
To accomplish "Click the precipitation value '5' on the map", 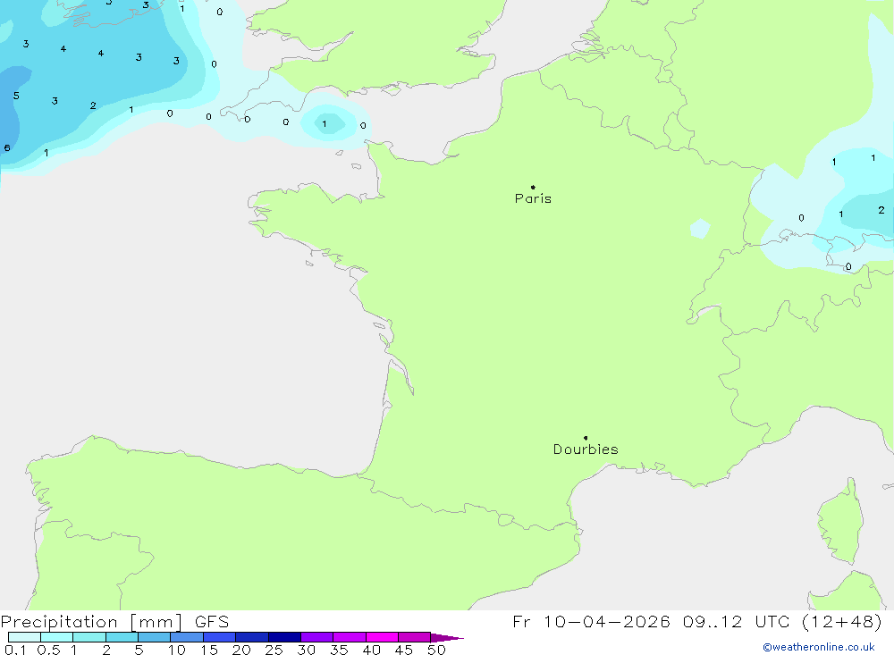I will (16, 96).
